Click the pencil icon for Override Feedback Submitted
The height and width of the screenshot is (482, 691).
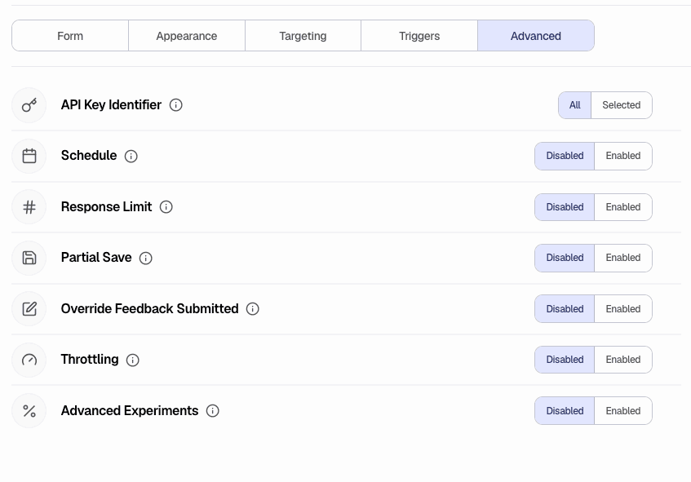pos(29,309)
